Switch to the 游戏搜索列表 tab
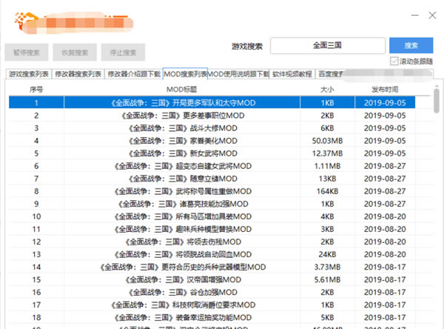The width and height of the screenshot is (444, 329). tap(29, 74)
